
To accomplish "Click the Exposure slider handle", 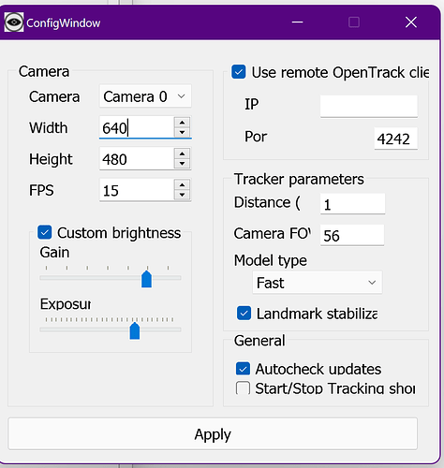I will click(x=135, y=330).
